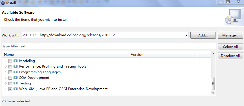Click the Select All button
This screenshot has width=244, height=106.
pos(230,47)
